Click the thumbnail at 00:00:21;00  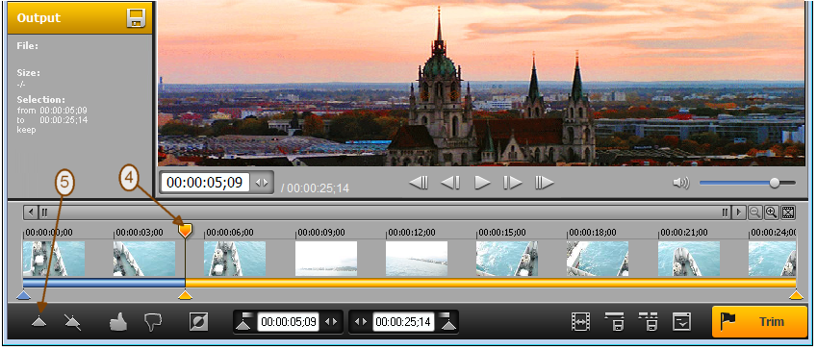pyautogui.click(x=689, y=259)
